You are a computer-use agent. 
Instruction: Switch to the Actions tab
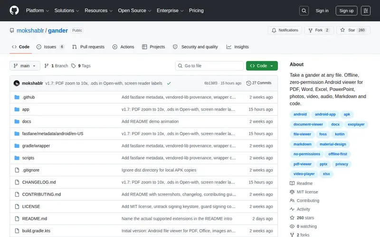(x=123, y=47)
